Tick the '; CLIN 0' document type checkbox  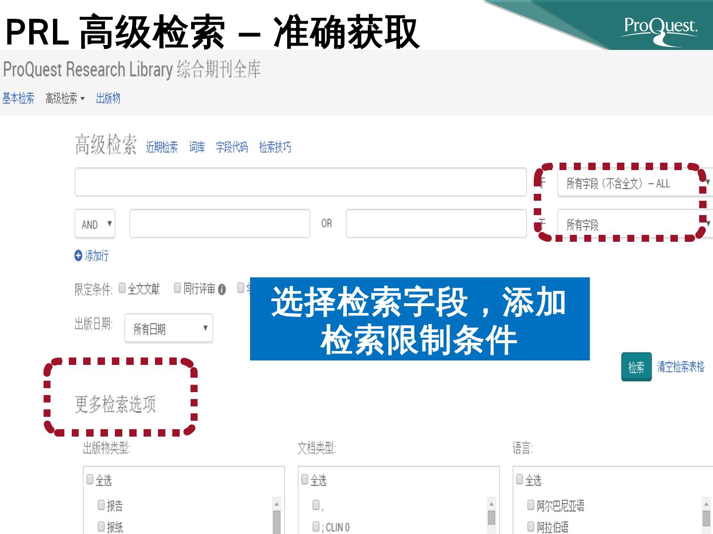[316, 526]
